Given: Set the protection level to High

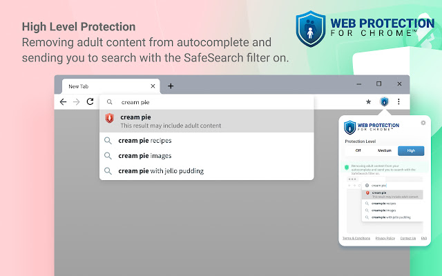Looking at the screenshot, I should (411, 150).
